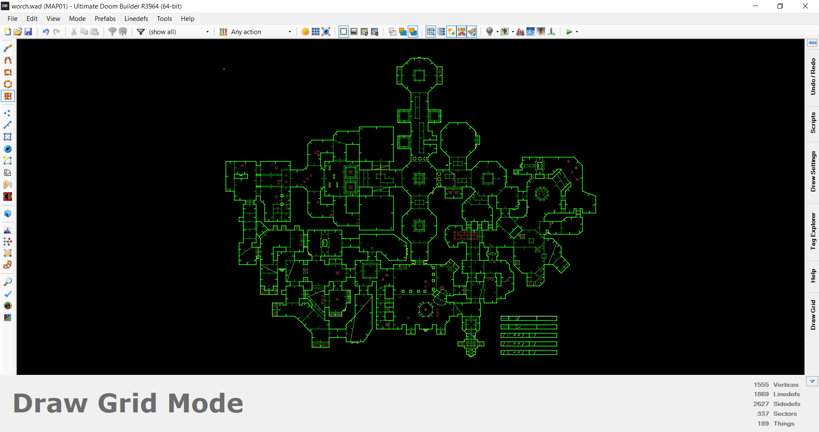This screenshot has height=432, width=819.
Task: Open the Mode menu
Action: pos(77,19)
